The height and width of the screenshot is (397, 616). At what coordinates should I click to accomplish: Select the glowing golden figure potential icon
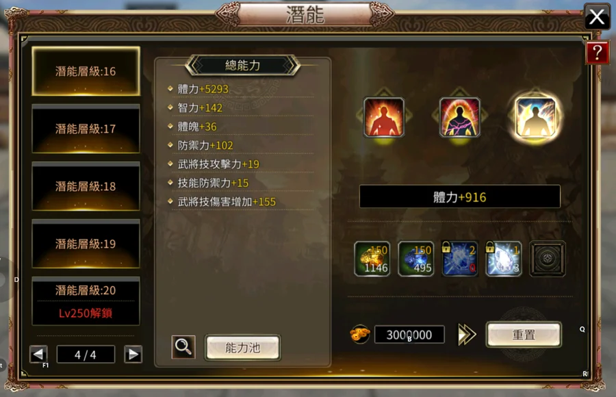[535, 117]
